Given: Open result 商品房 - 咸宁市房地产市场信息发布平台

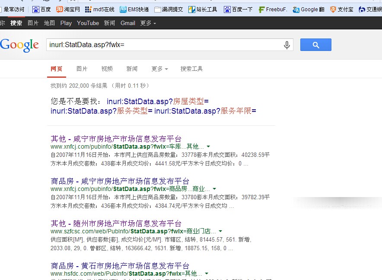Looking at the screenshot, I should click(120, 181).
